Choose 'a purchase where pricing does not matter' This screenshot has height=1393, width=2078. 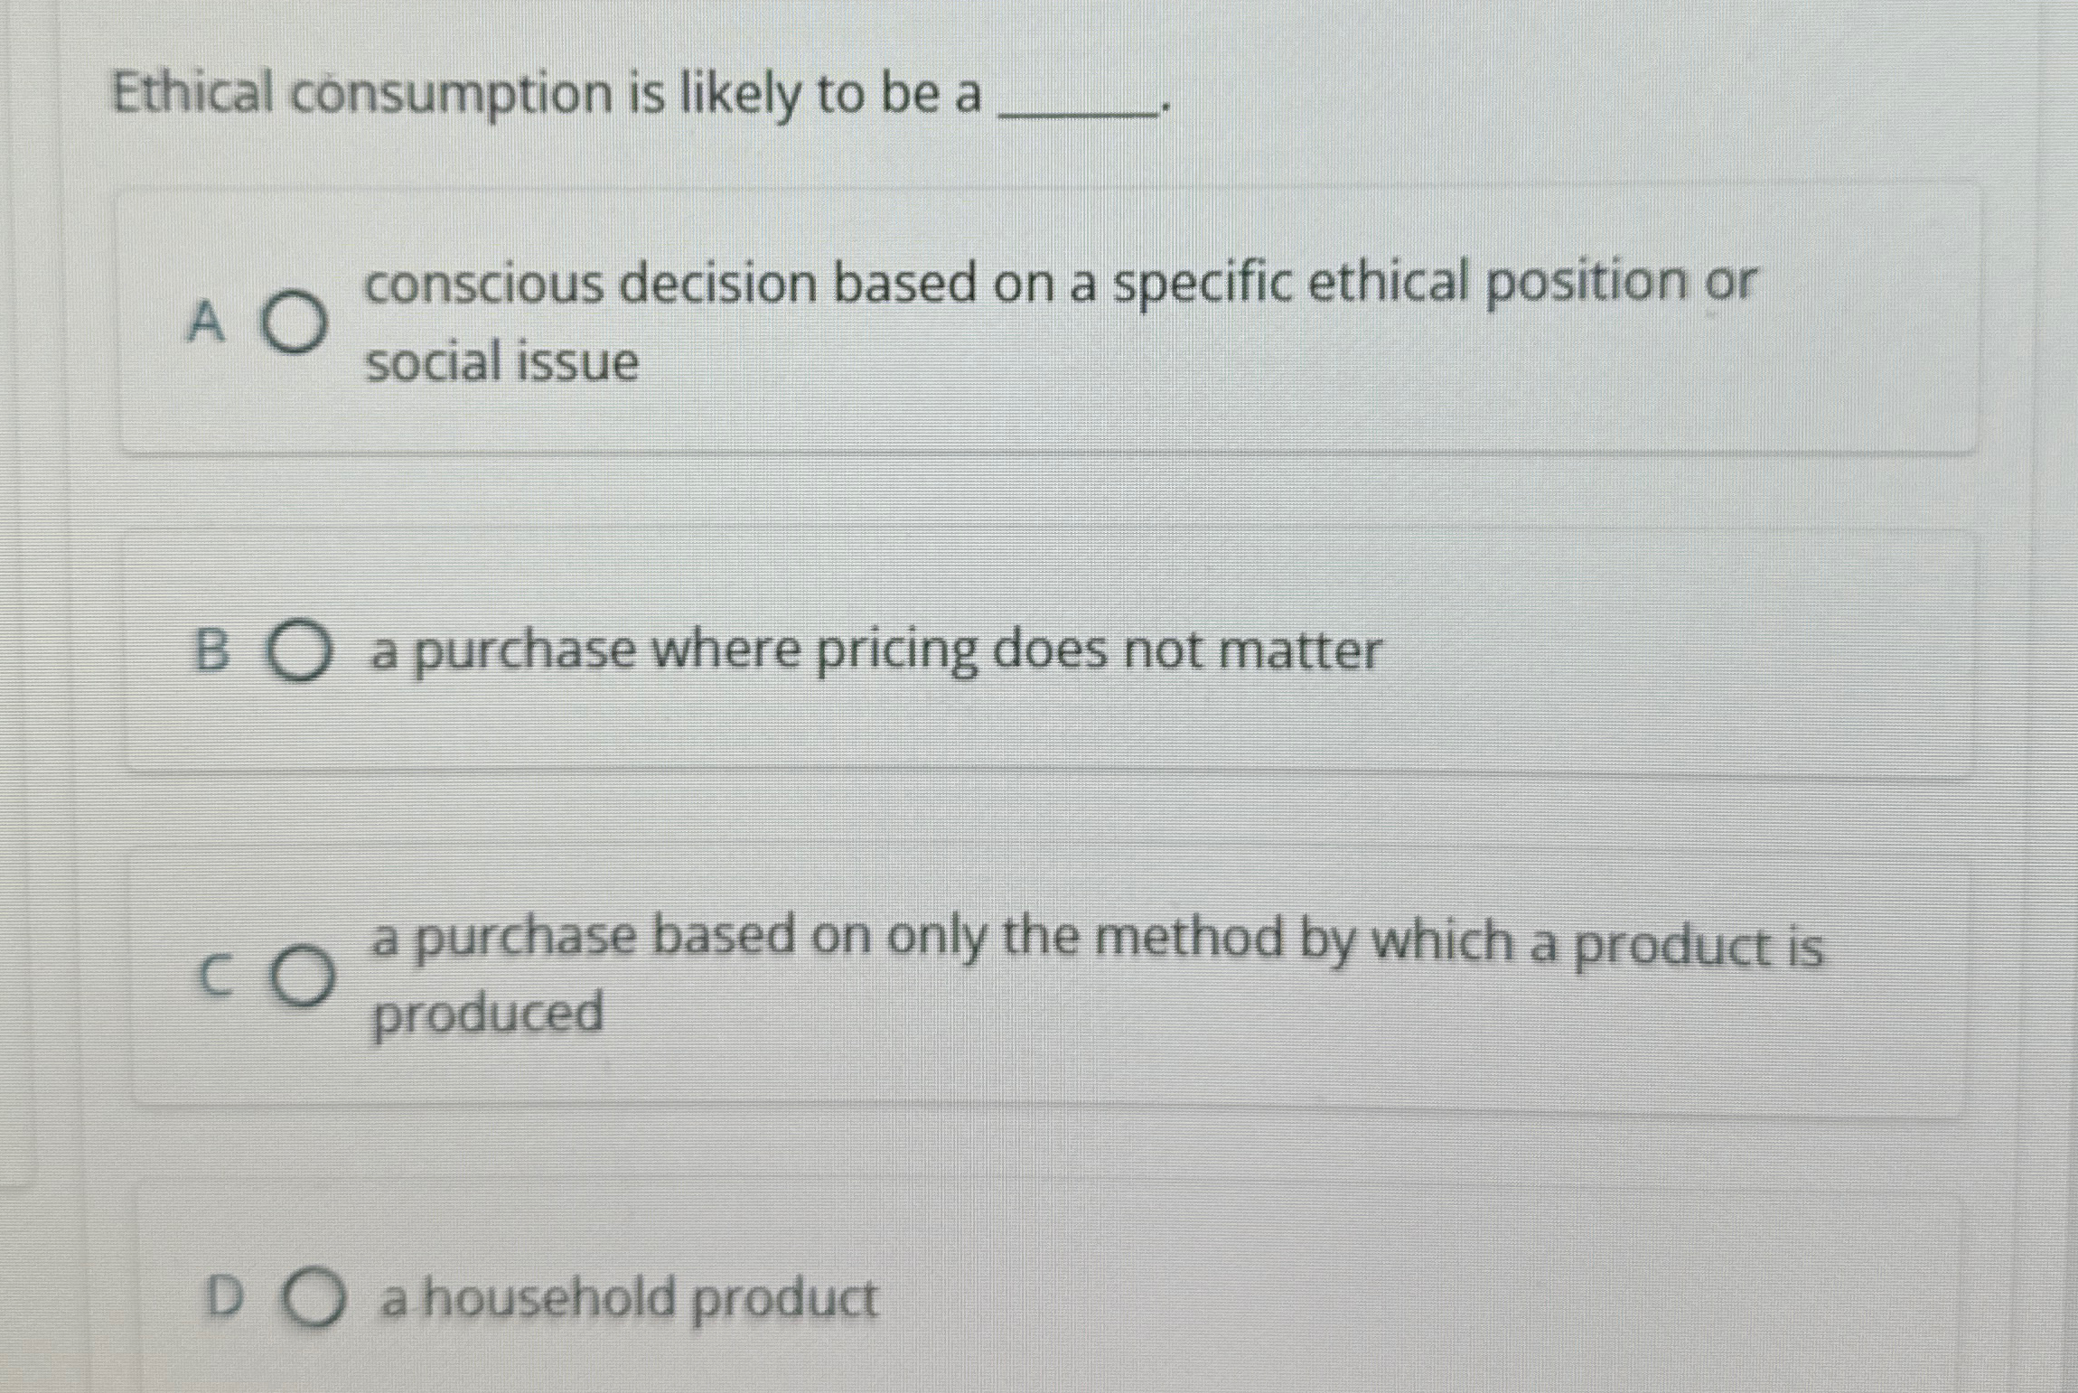(x=875, y=651)
